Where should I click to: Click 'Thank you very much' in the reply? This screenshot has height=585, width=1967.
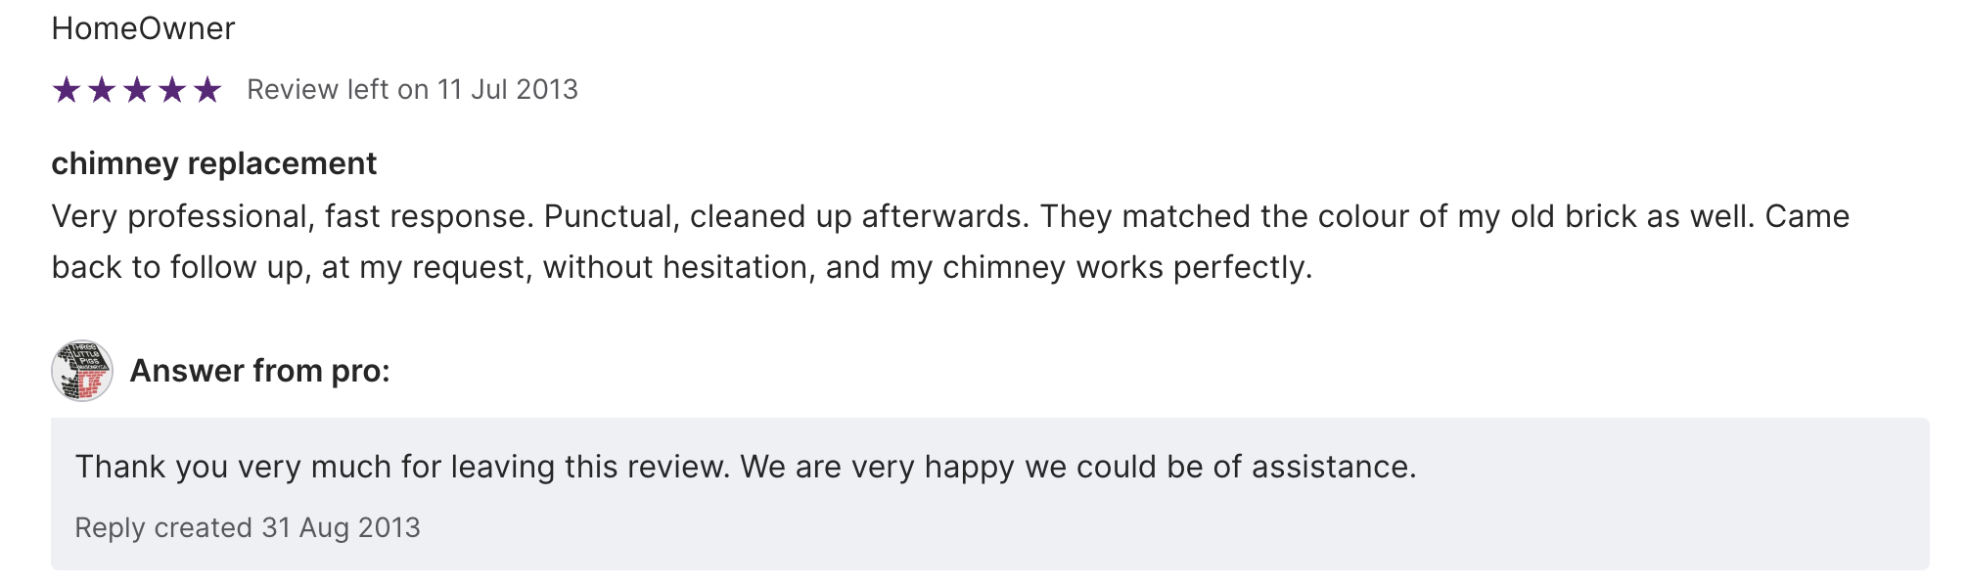coord(235,467)
